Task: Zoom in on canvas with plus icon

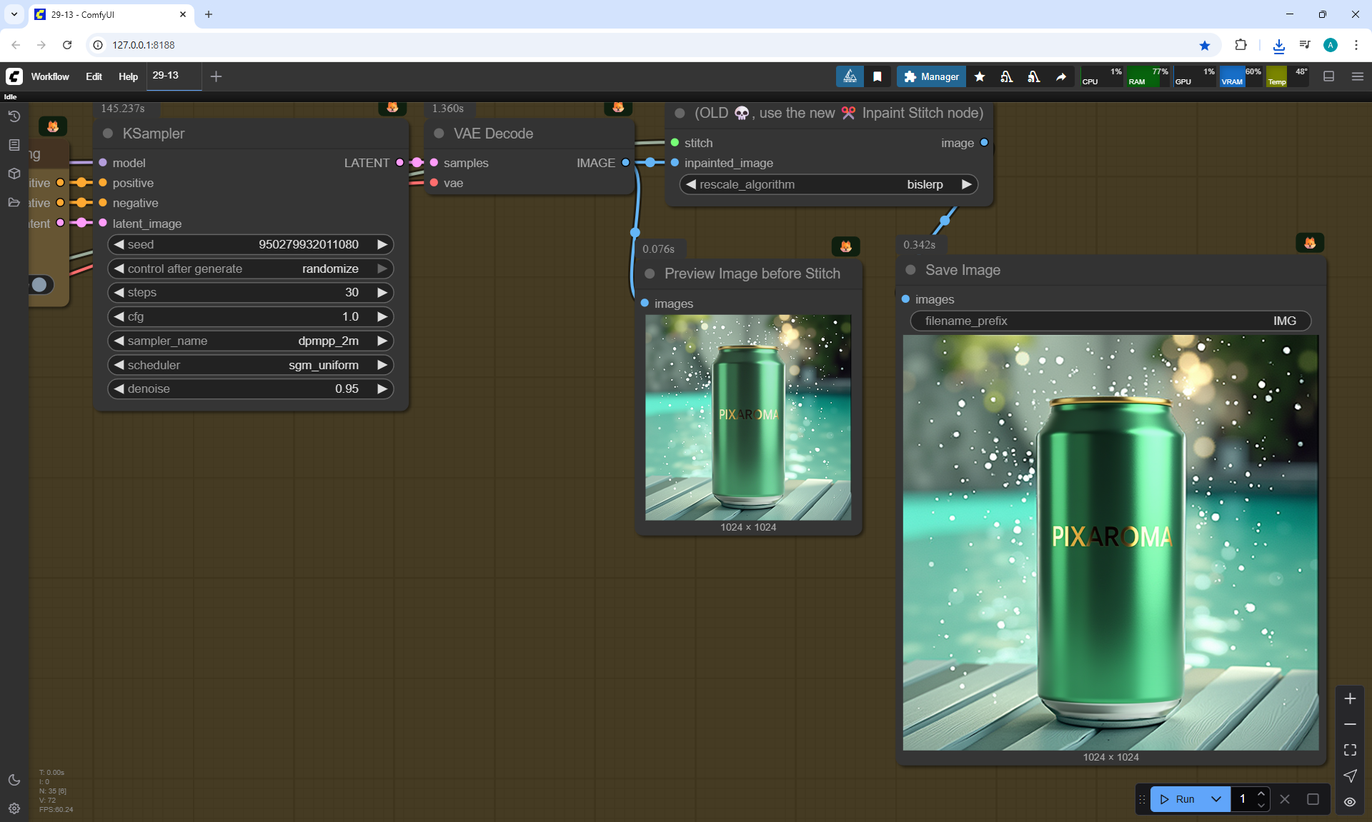Action: [1349, 698]
